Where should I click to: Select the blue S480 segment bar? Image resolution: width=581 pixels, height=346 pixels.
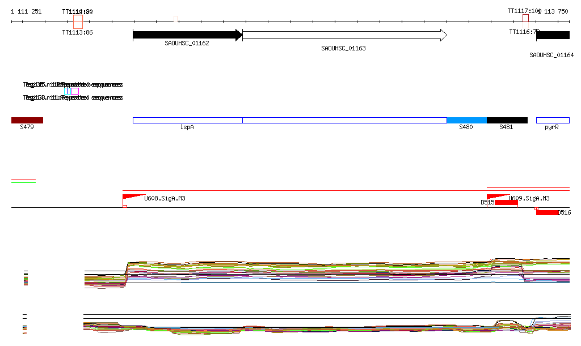pyautogui.click(x=466, y=120)
